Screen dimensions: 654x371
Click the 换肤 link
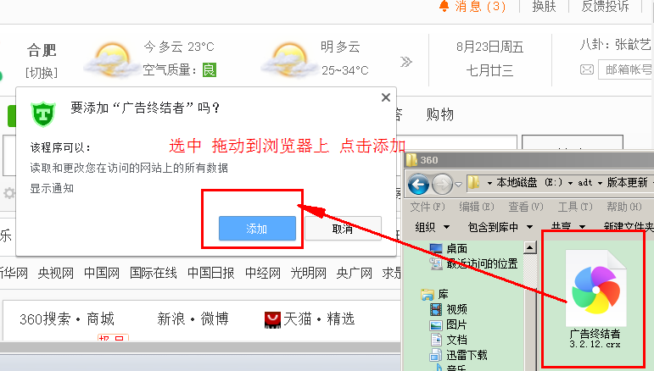click(x=544, y=6)
